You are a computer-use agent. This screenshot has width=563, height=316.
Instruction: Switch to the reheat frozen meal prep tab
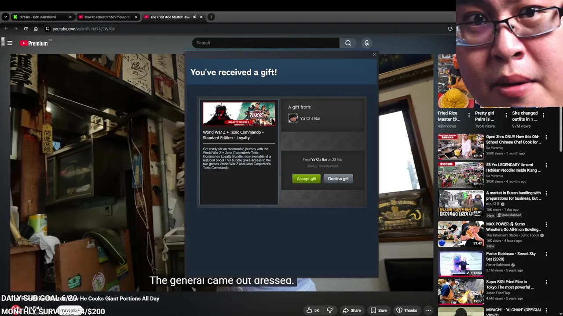[x=107, y=17]
